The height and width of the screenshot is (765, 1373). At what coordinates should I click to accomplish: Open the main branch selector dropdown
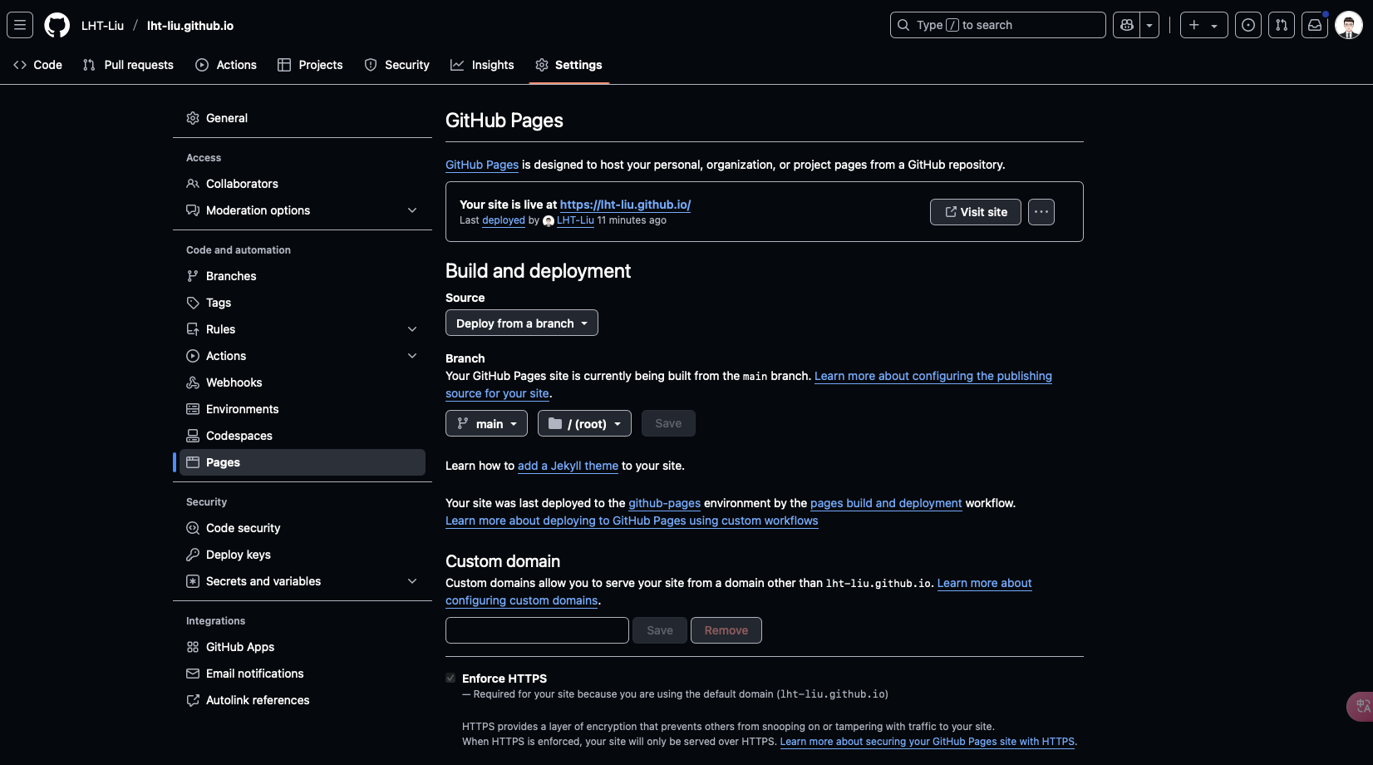[486, 423]
